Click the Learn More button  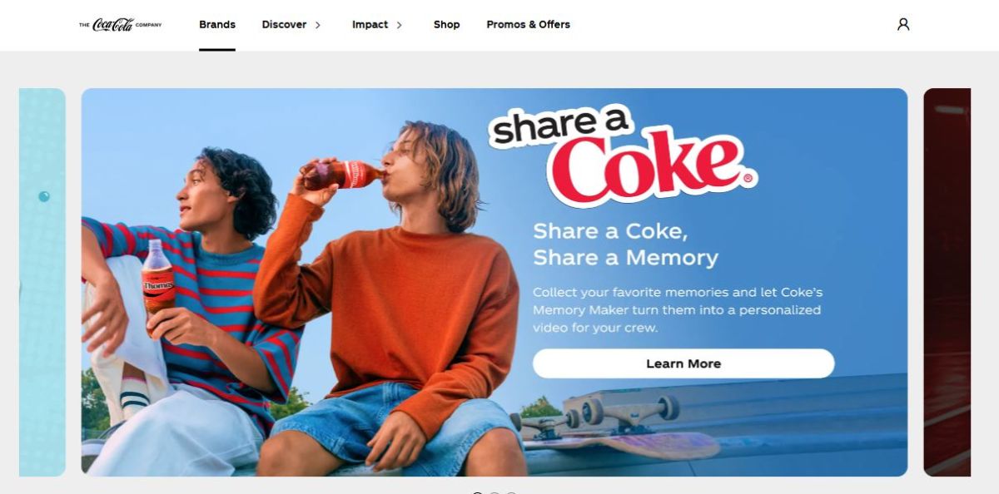point(683,363)
